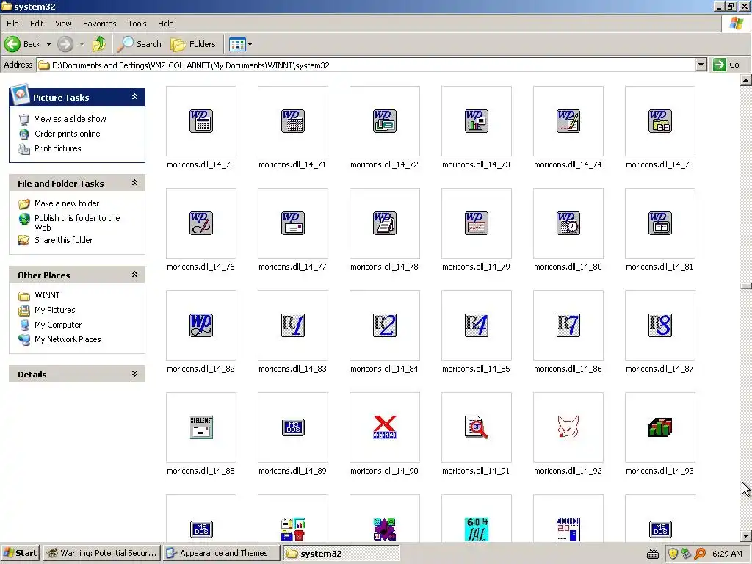Viewport: 752px width, 564px height.
Task: Switch to Appearance and Themes taskbar window
Action: 221,553
